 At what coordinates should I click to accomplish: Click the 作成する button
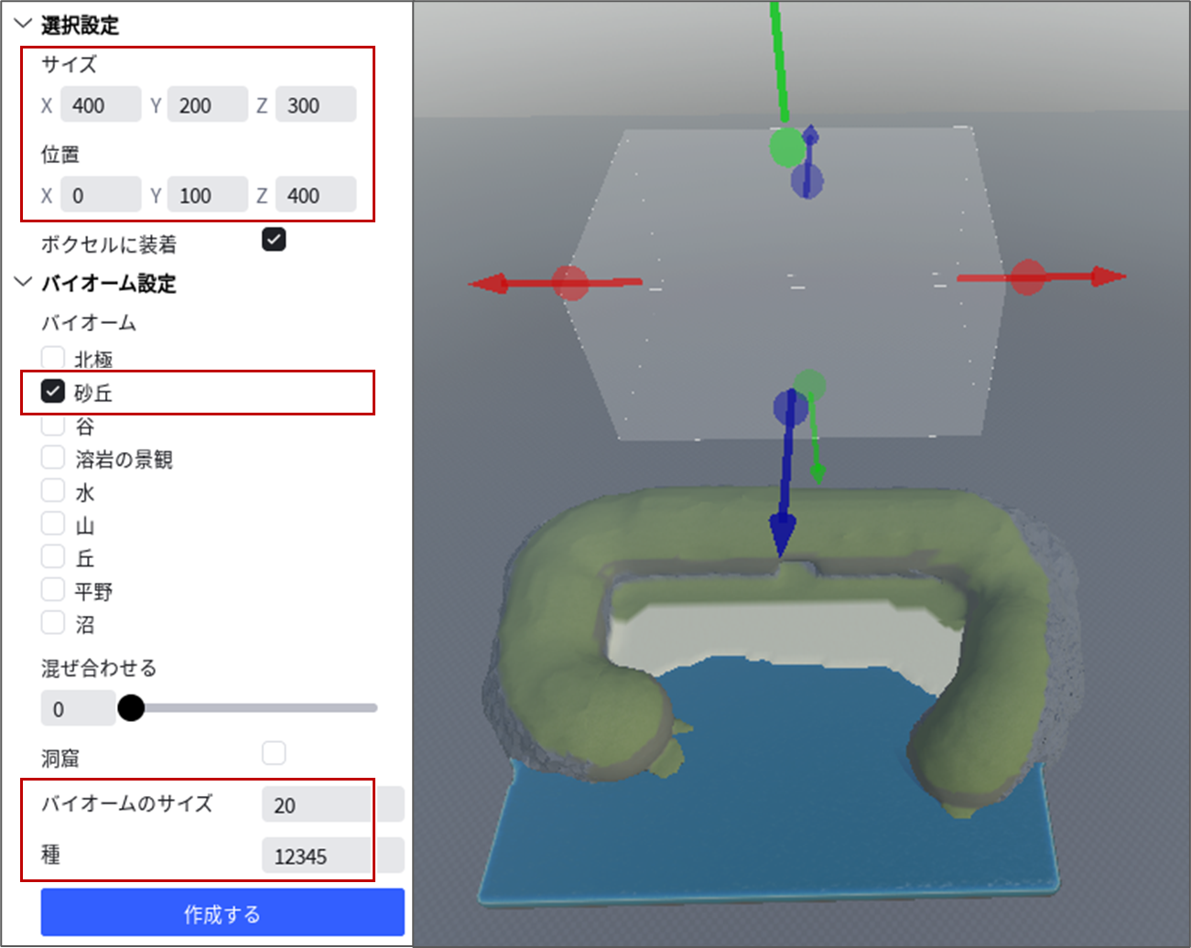click(x=222, y=912)
